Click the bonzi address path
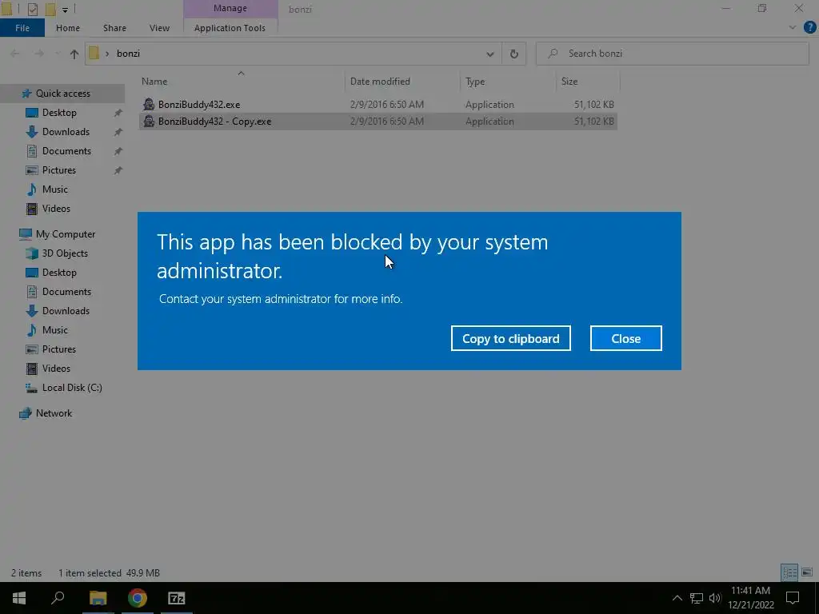819x614 pixels. pos(129,54)
